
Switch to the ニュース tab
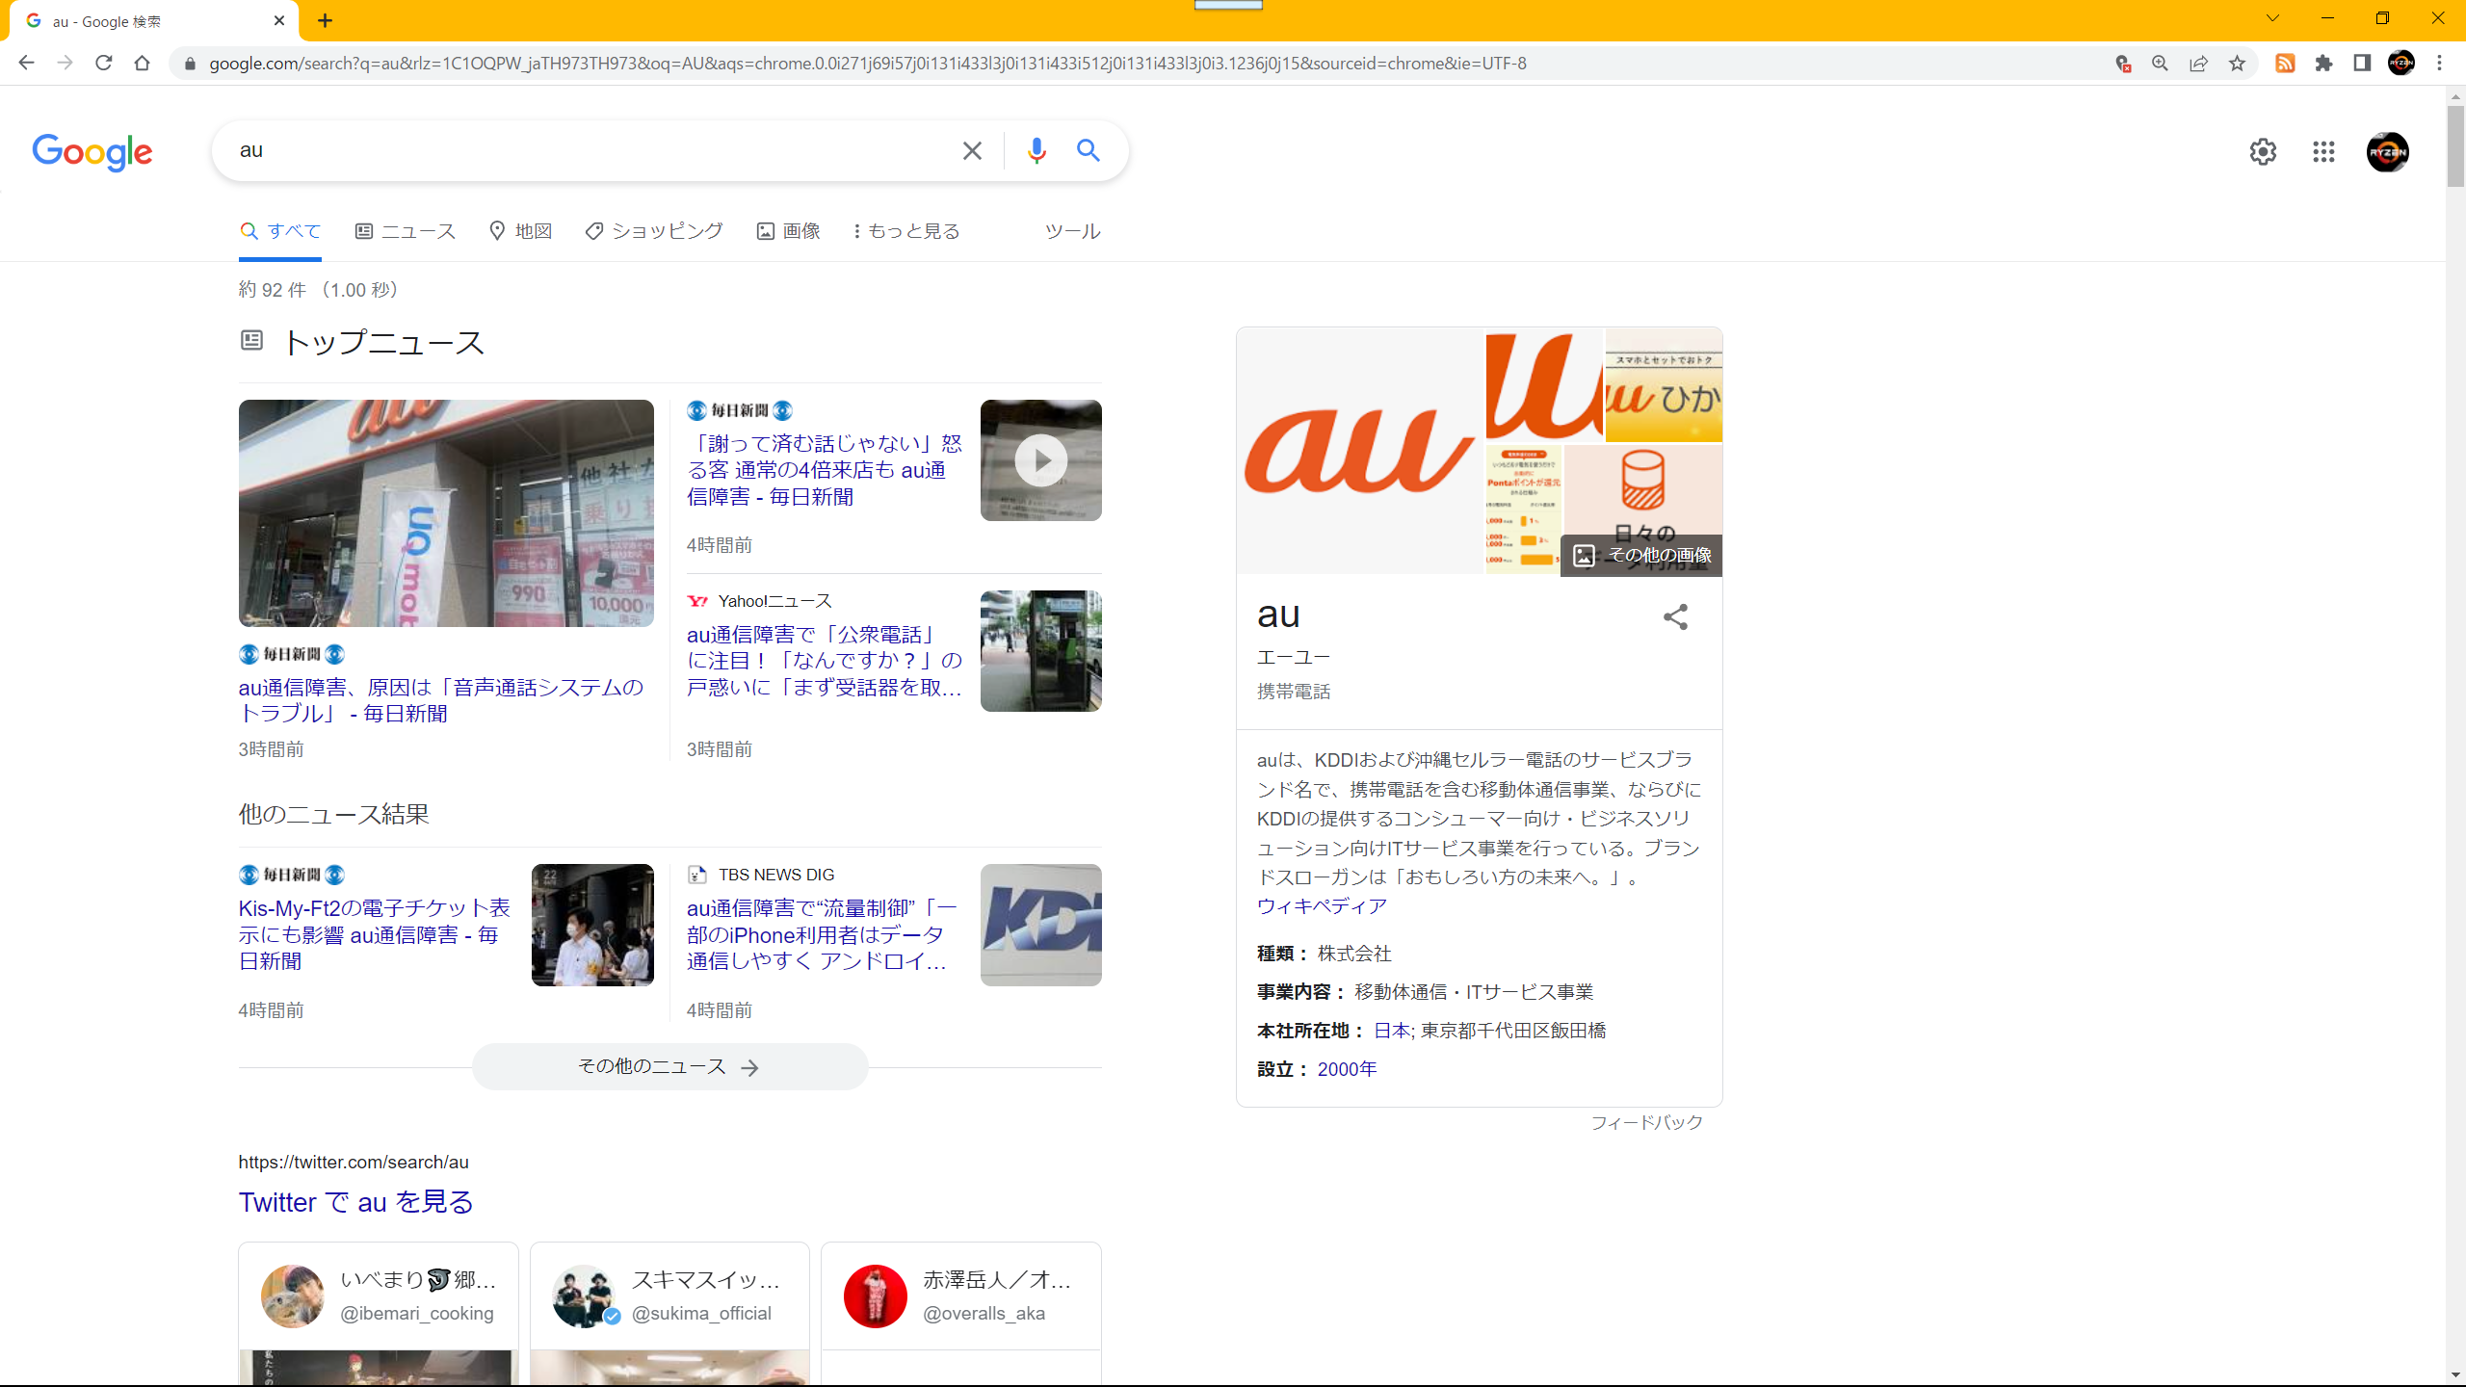tap(406, 231)
